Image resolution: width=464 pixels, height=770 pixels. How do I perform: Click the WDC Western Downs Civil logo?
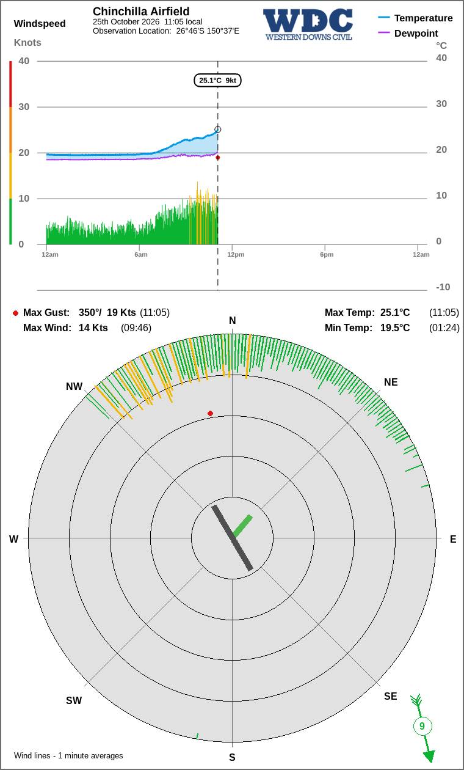(x=308, y=24)
